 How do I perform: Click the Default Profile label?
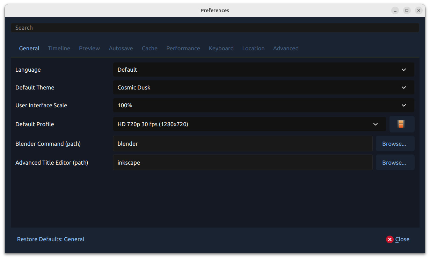tap(35, 124)
